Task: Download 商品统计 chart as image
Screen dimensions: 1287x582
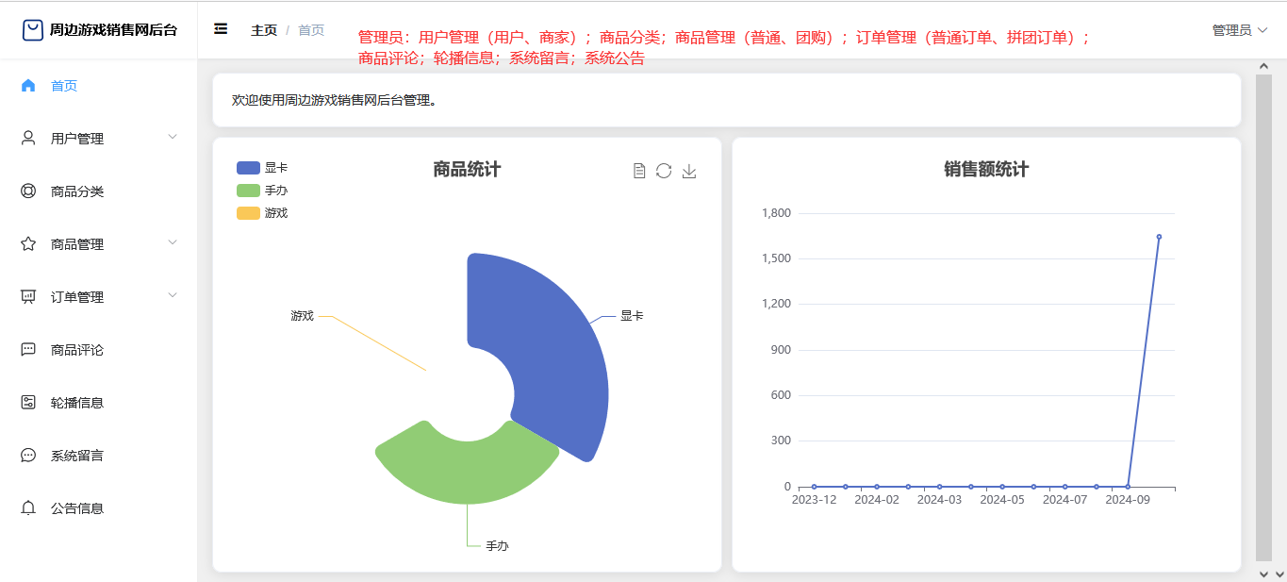Action: point(689,171)
